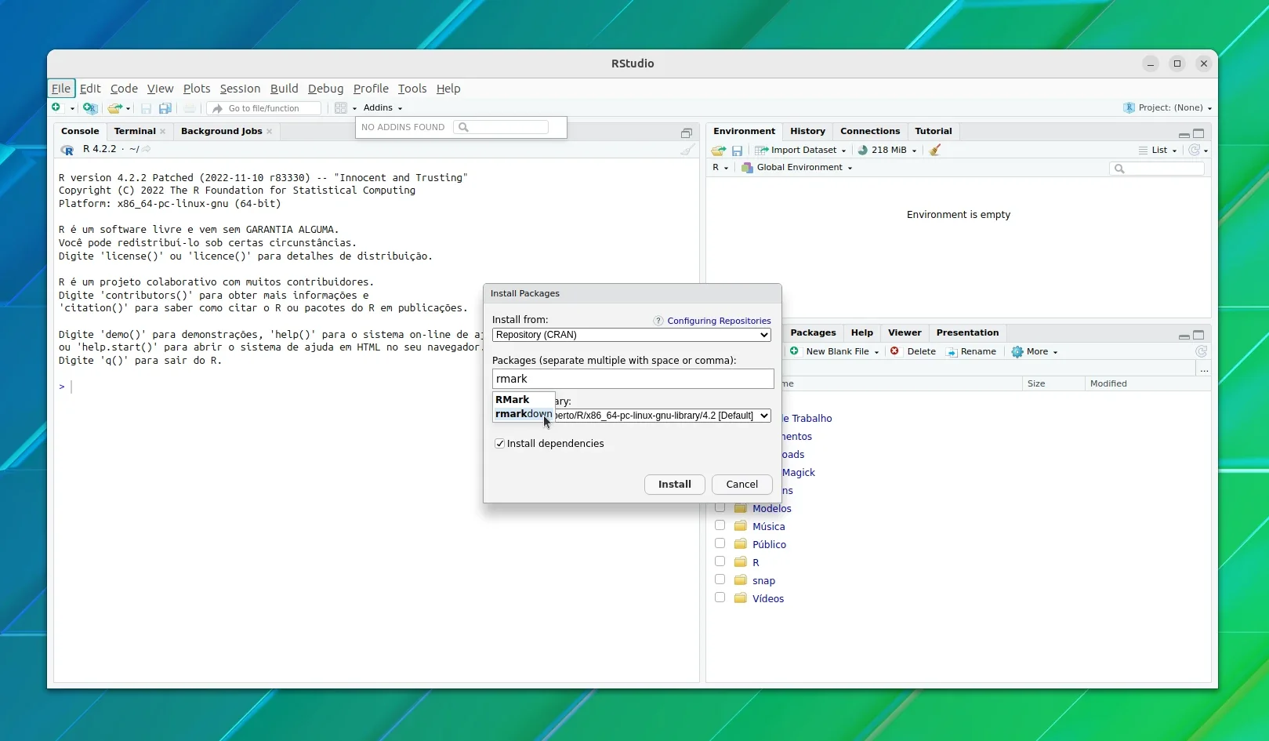
Task: Close the Background Jobs tab
Action: point(270,132)
